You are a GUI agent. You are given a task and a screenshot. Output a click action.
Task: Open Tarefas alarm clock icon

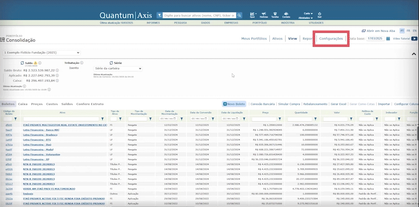click(x=275, y=14)
